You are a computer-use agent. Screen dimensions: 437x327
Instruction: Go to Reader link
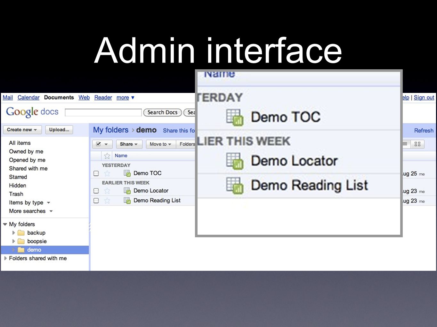point(103,97)
